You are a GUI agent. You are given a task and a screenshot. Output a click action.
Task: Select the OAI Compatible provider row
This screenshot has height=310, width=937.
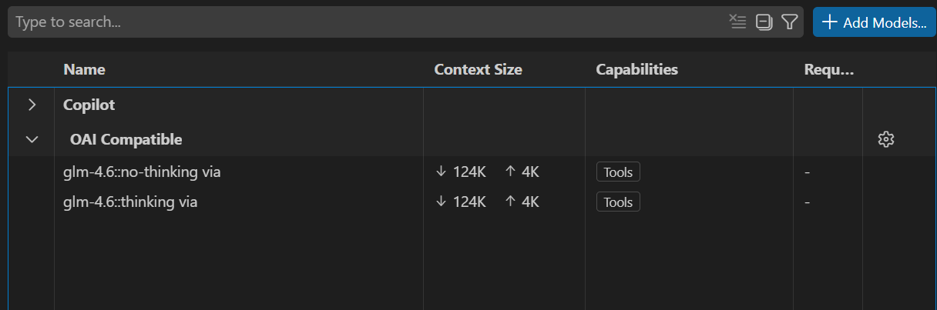(x=126, y=139)
